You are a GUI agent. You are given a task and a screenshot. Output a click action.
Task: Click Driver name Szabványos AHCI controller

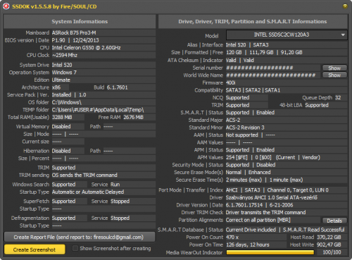[272, 197]
